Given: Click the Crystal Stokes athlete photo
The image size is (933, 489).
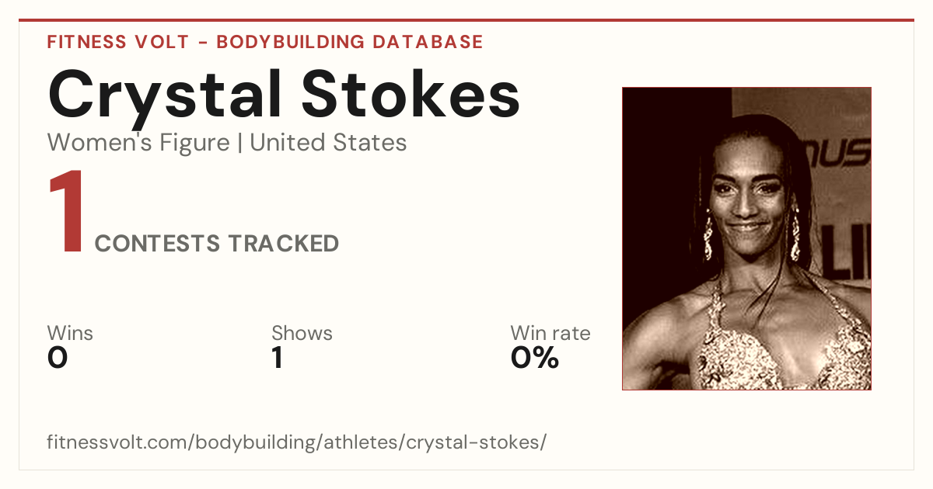Looking at the screenshot, I should tap(746, 238).
